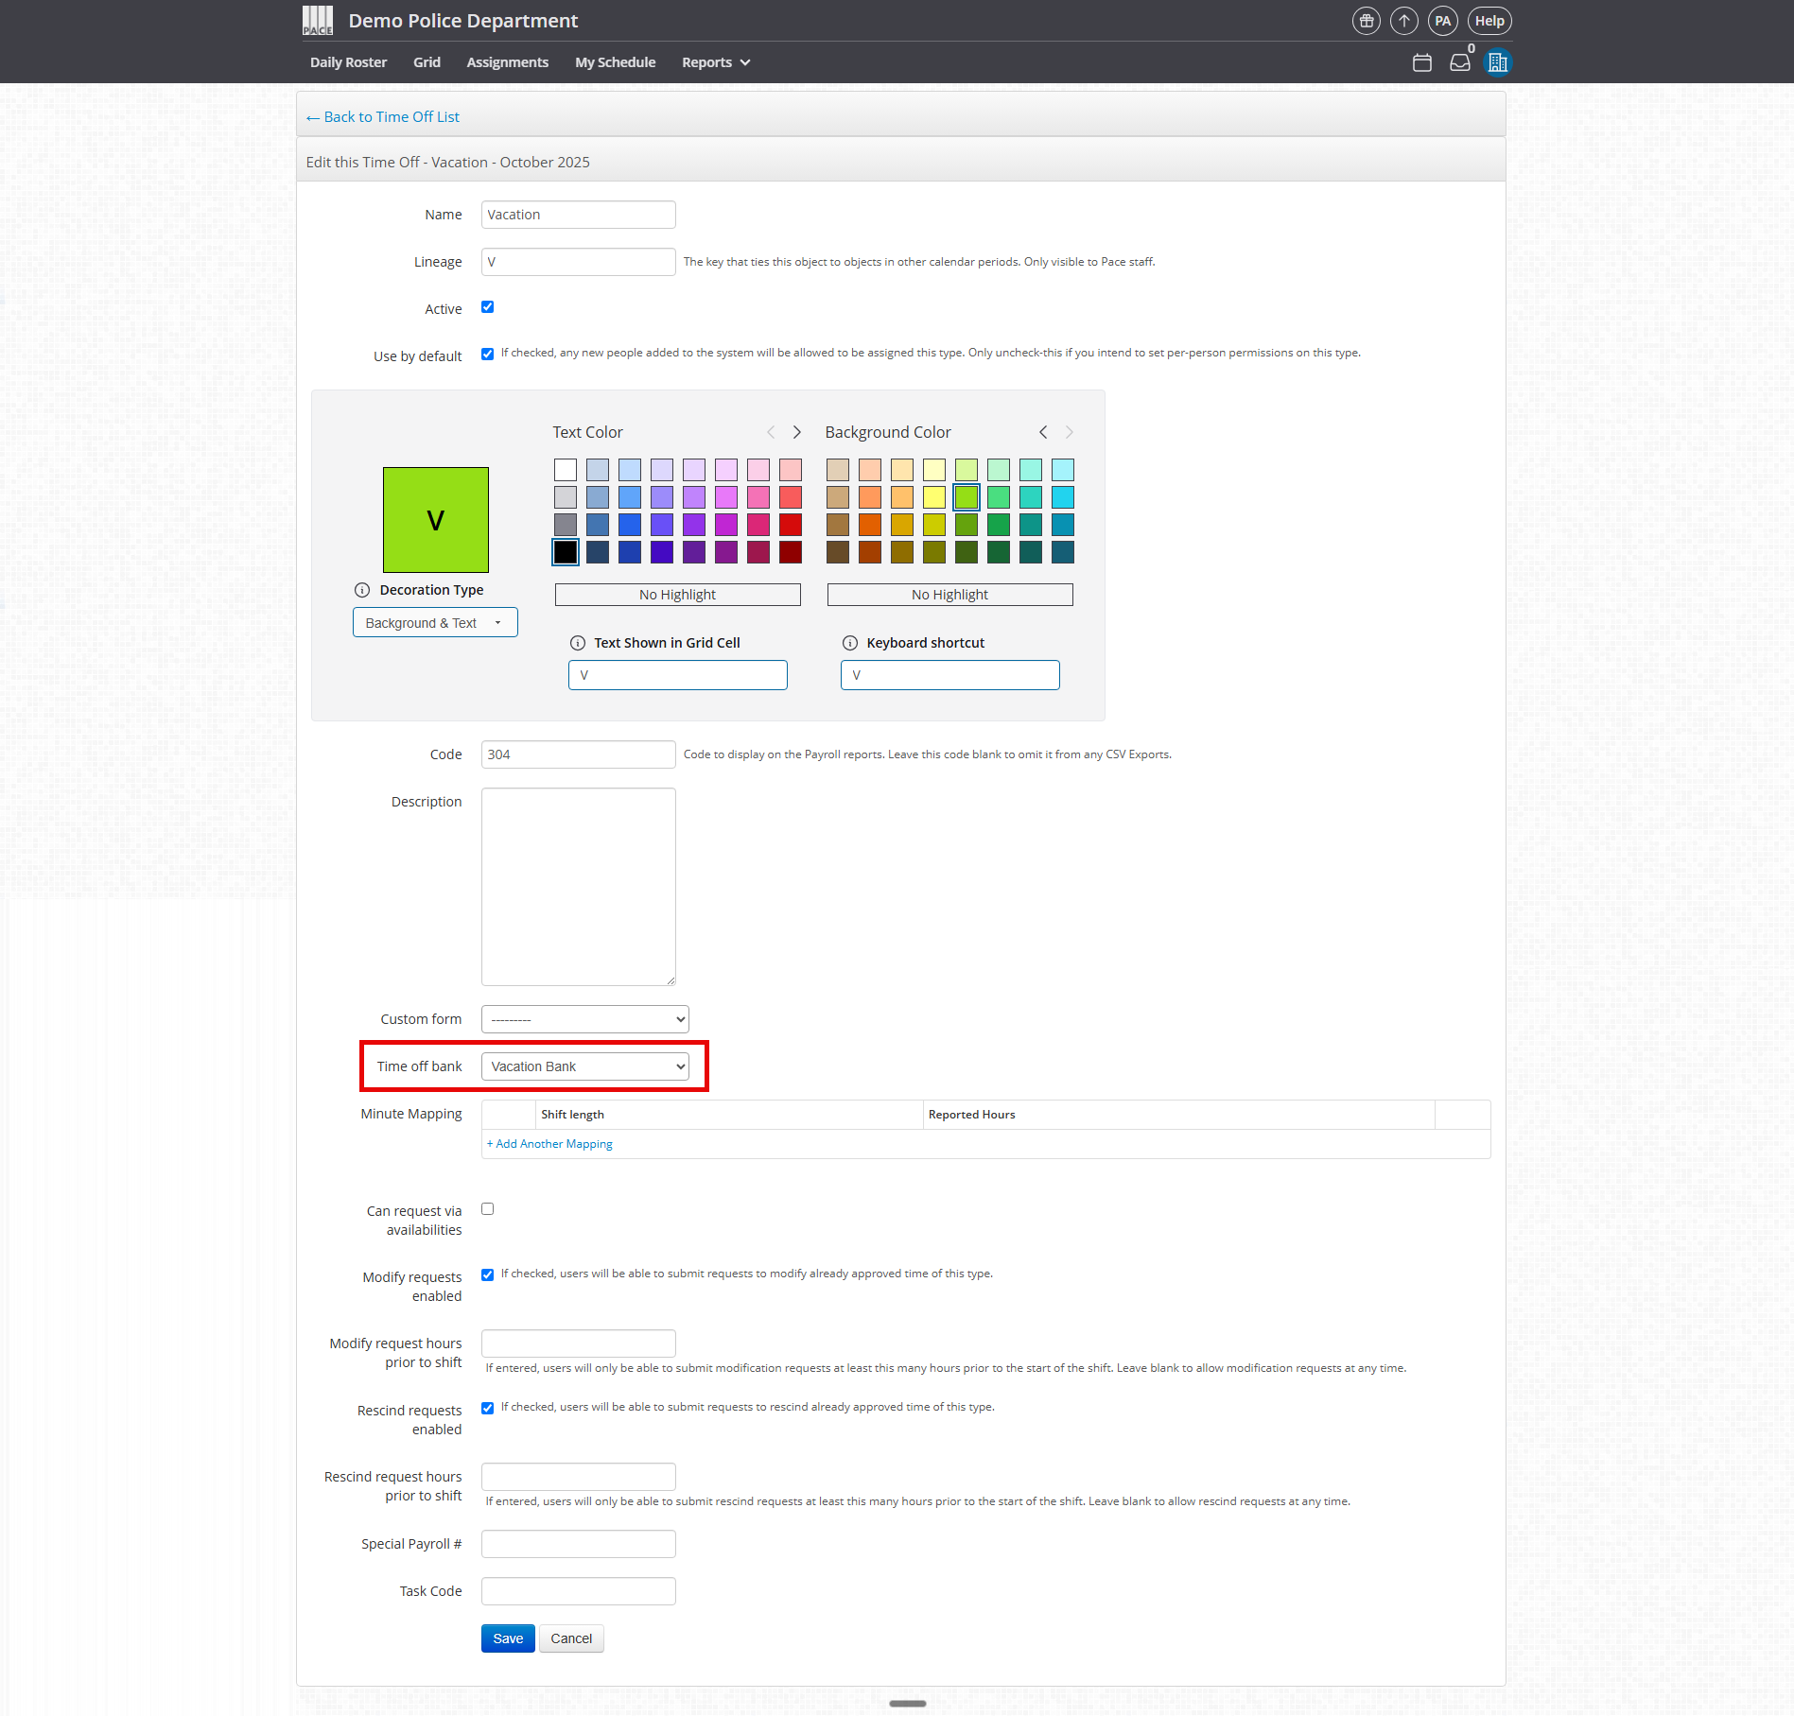The height and width of the screenshot is (1716, 1794).
Task: Open the Decoration Type dropdown
Action: click(435, 623)
